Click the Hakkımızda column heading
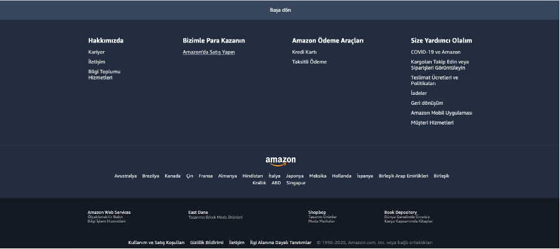The height and width of the screenshot is (249, 560). [105, 41]
